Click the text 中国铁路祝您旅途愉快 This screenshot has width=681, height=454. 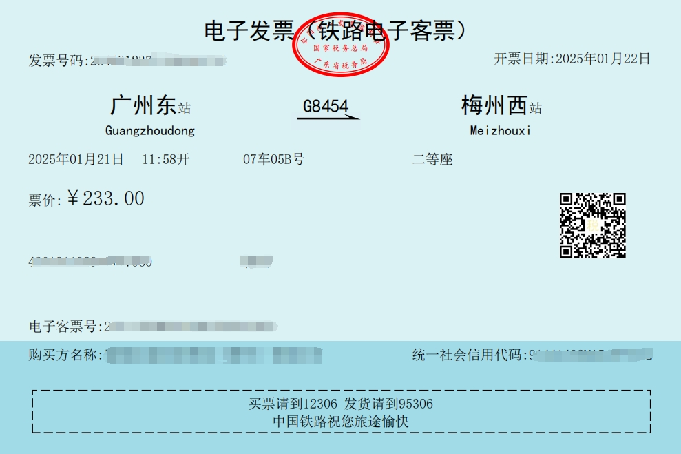coord(341,422)
